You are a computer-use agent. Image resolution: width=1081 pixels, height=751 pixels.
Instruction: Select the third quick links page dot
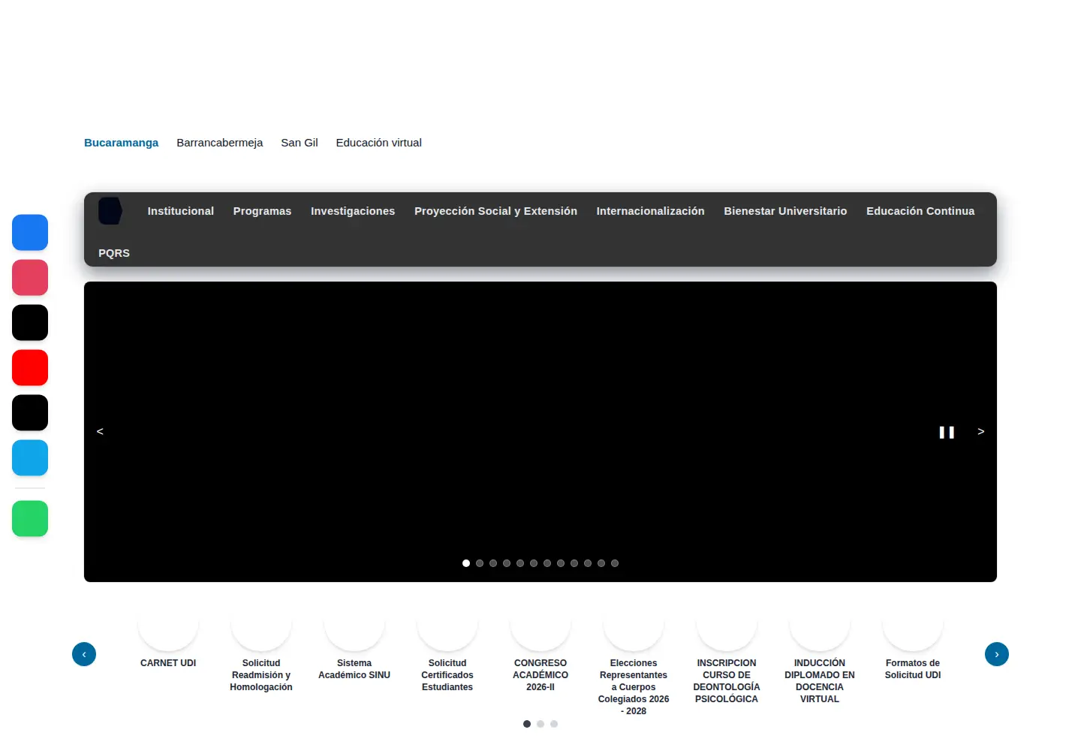pyautogui.click(x=554, y=724)
